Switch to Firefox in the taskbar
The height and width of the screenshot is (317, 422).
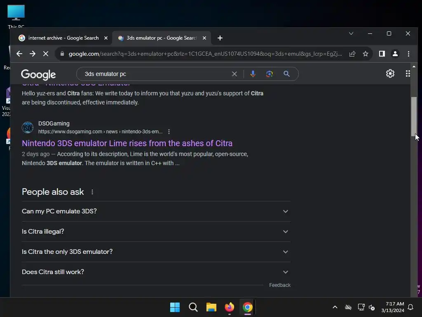[x=229, y=307]
